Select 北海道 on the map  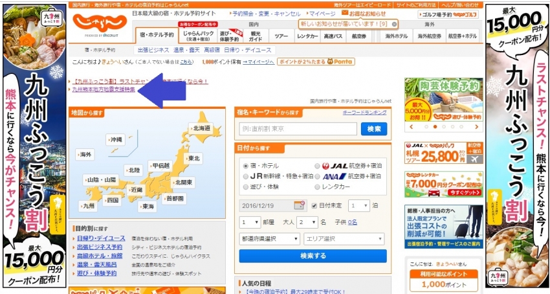pos(201,128)
